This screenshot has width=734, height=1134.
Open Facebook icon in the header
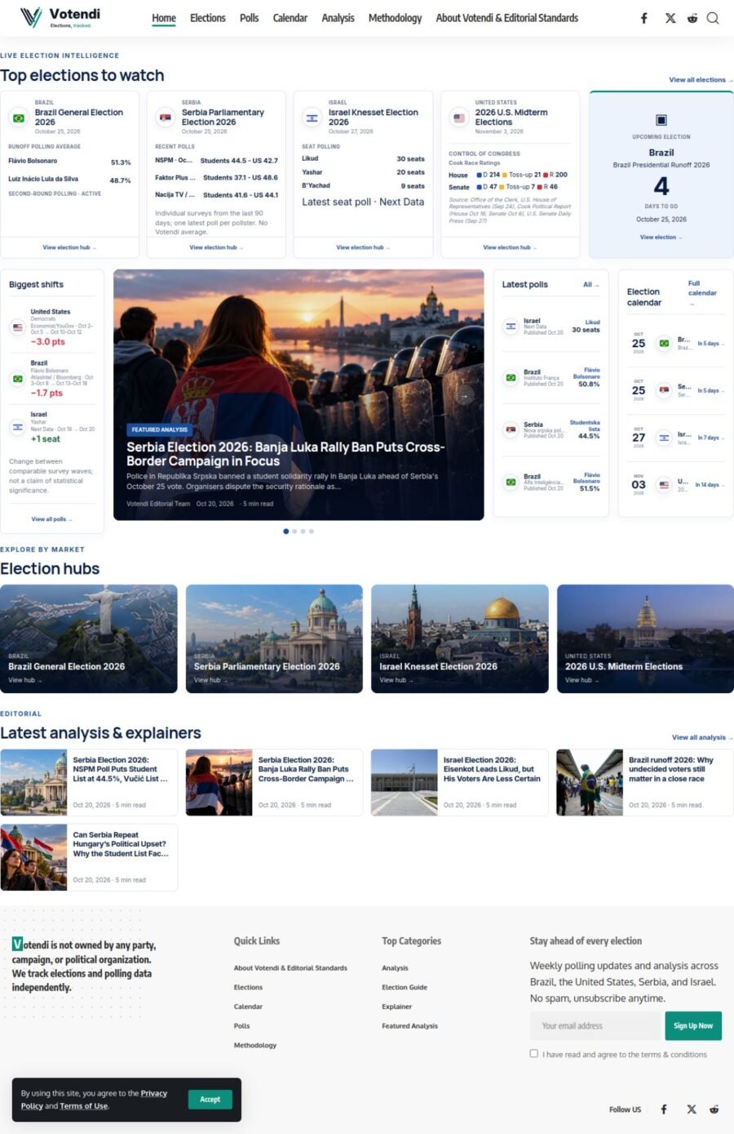click(644, 18)
